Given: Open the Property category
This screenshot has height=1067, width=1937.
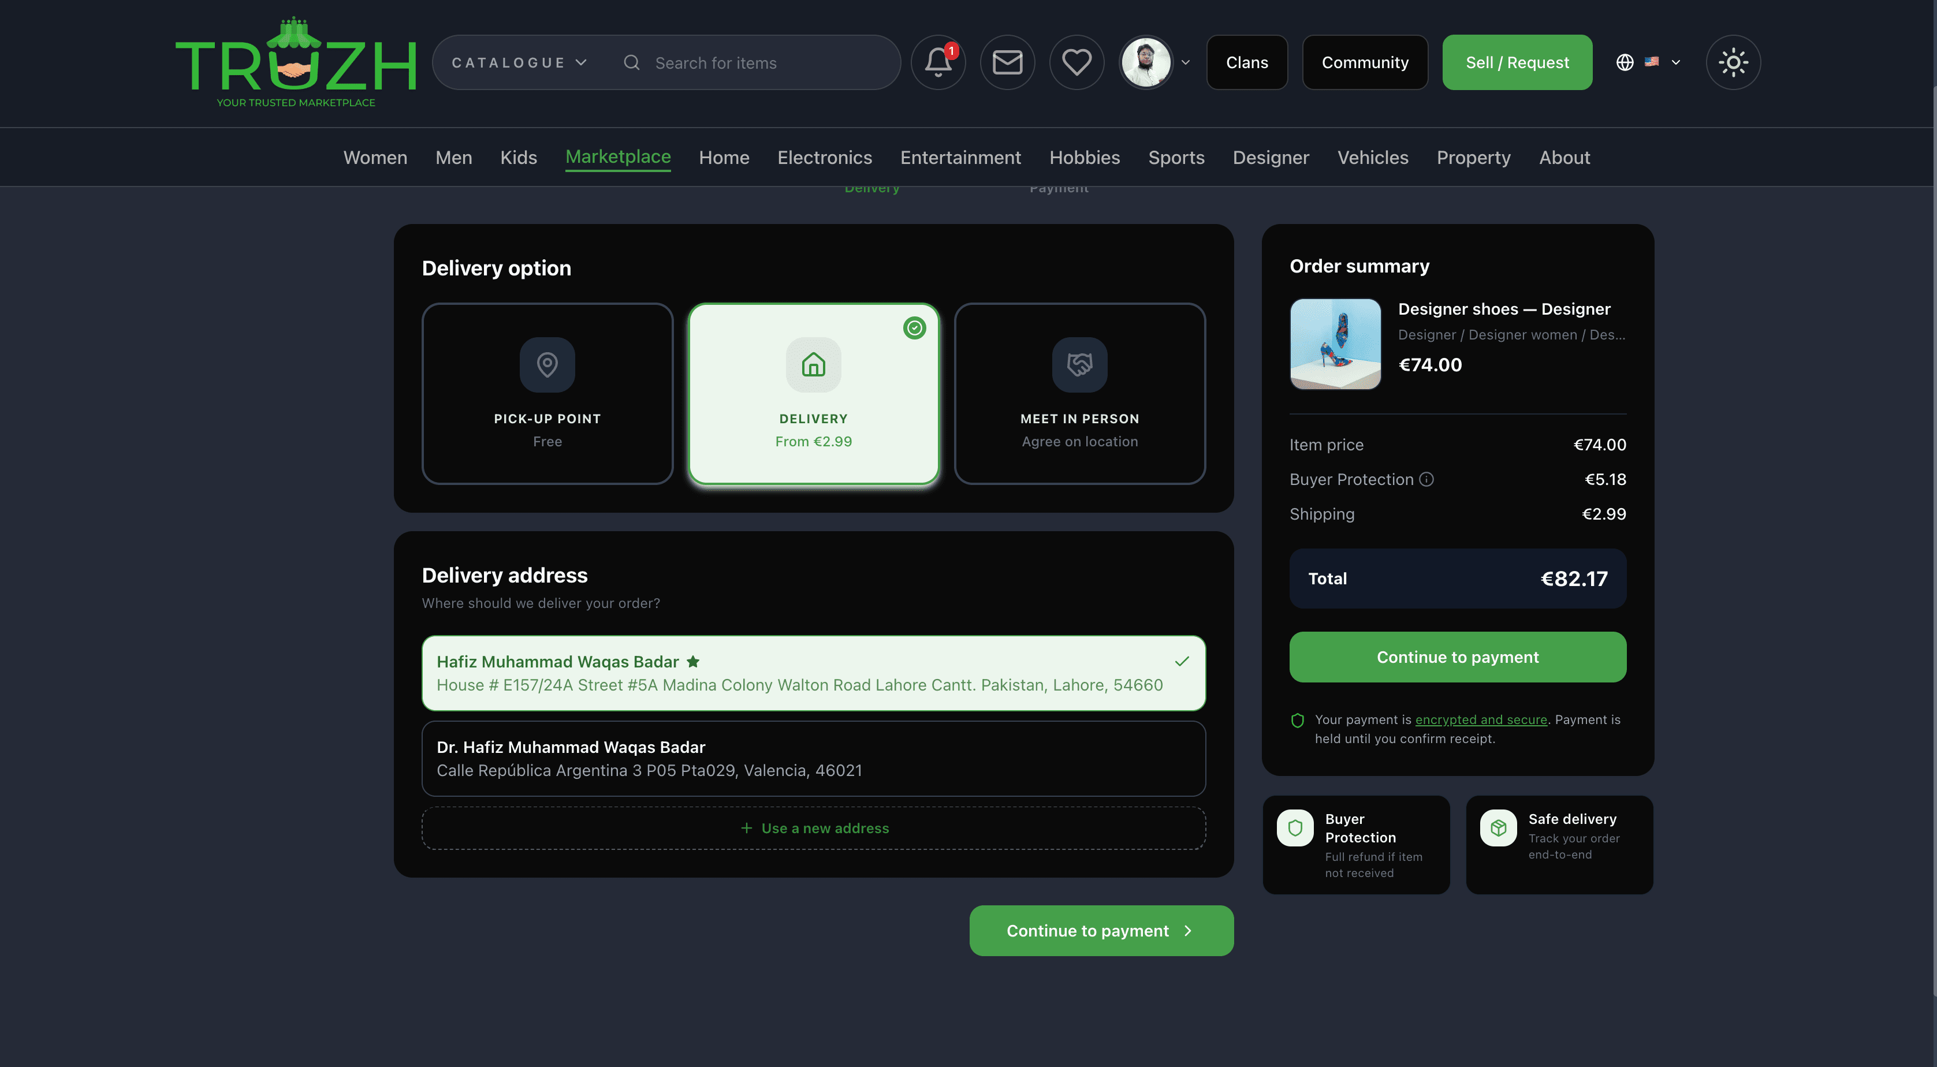Looking at the screenshot, I should [1474, 157].
